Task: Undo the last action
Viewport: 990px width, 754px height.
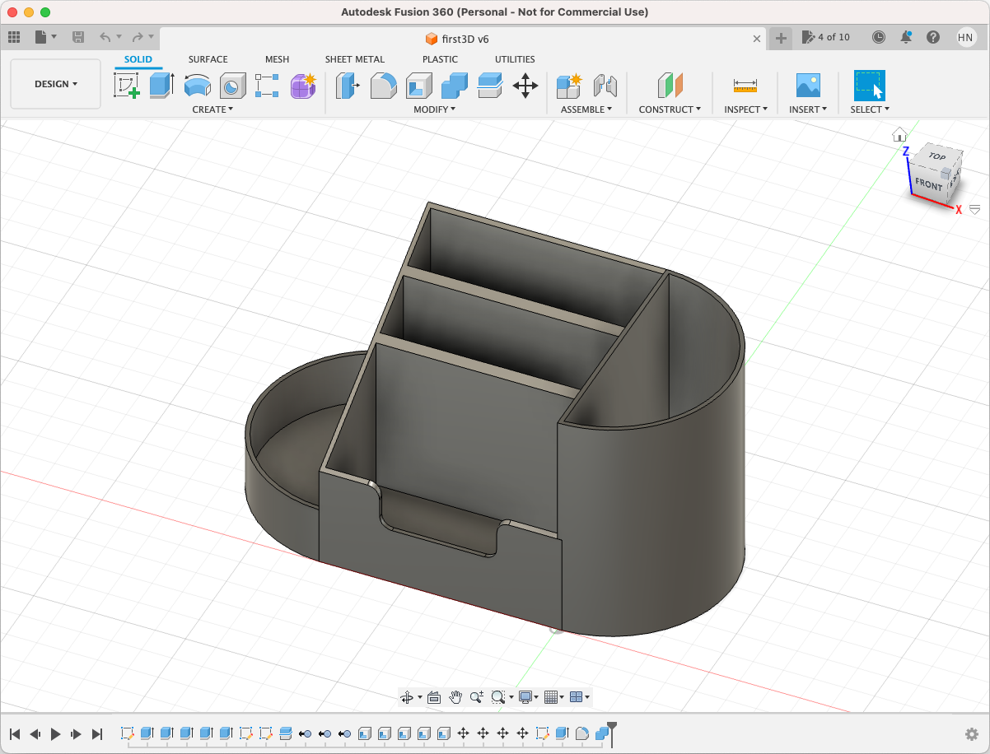Action: [x=105, y=37]
